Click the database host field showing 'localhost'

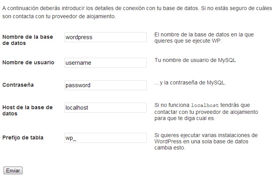pos(105,108)
